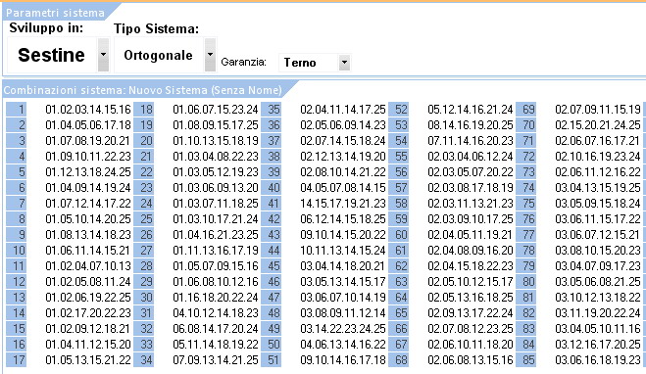Select combination 01.05.10.14.20.25
This screenshot has height=374, width=646.
[88, 219]
